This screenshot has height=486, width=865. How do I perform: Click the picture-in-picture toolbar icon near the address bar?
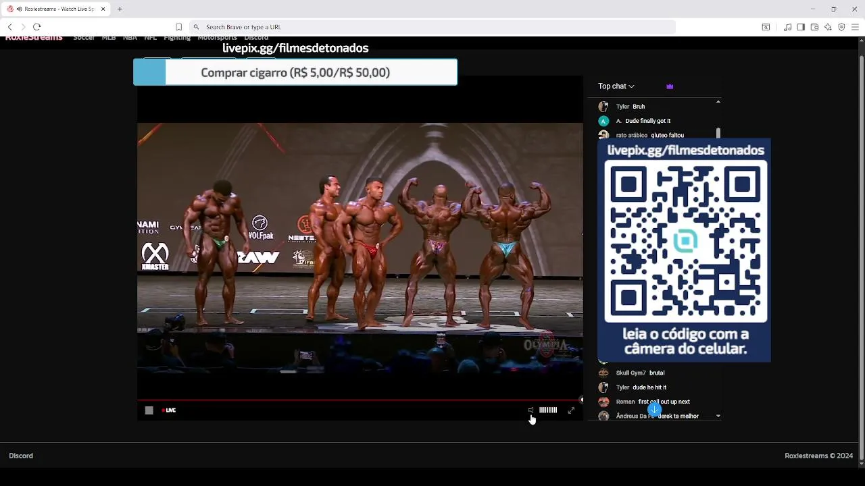766,27
